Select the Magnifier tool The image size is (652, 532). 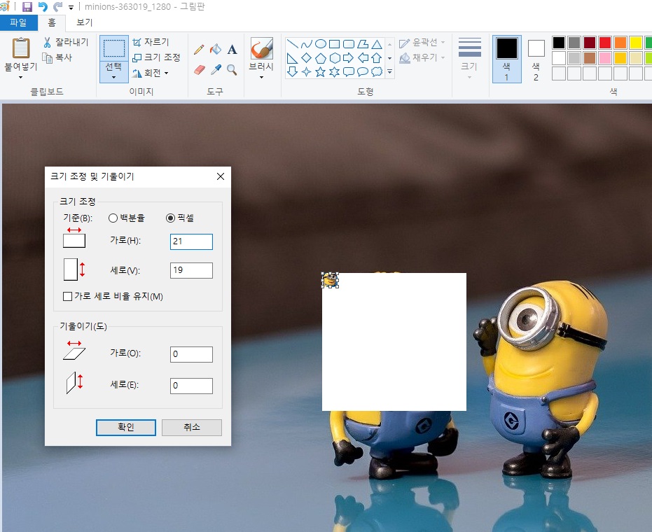(232, 69)
